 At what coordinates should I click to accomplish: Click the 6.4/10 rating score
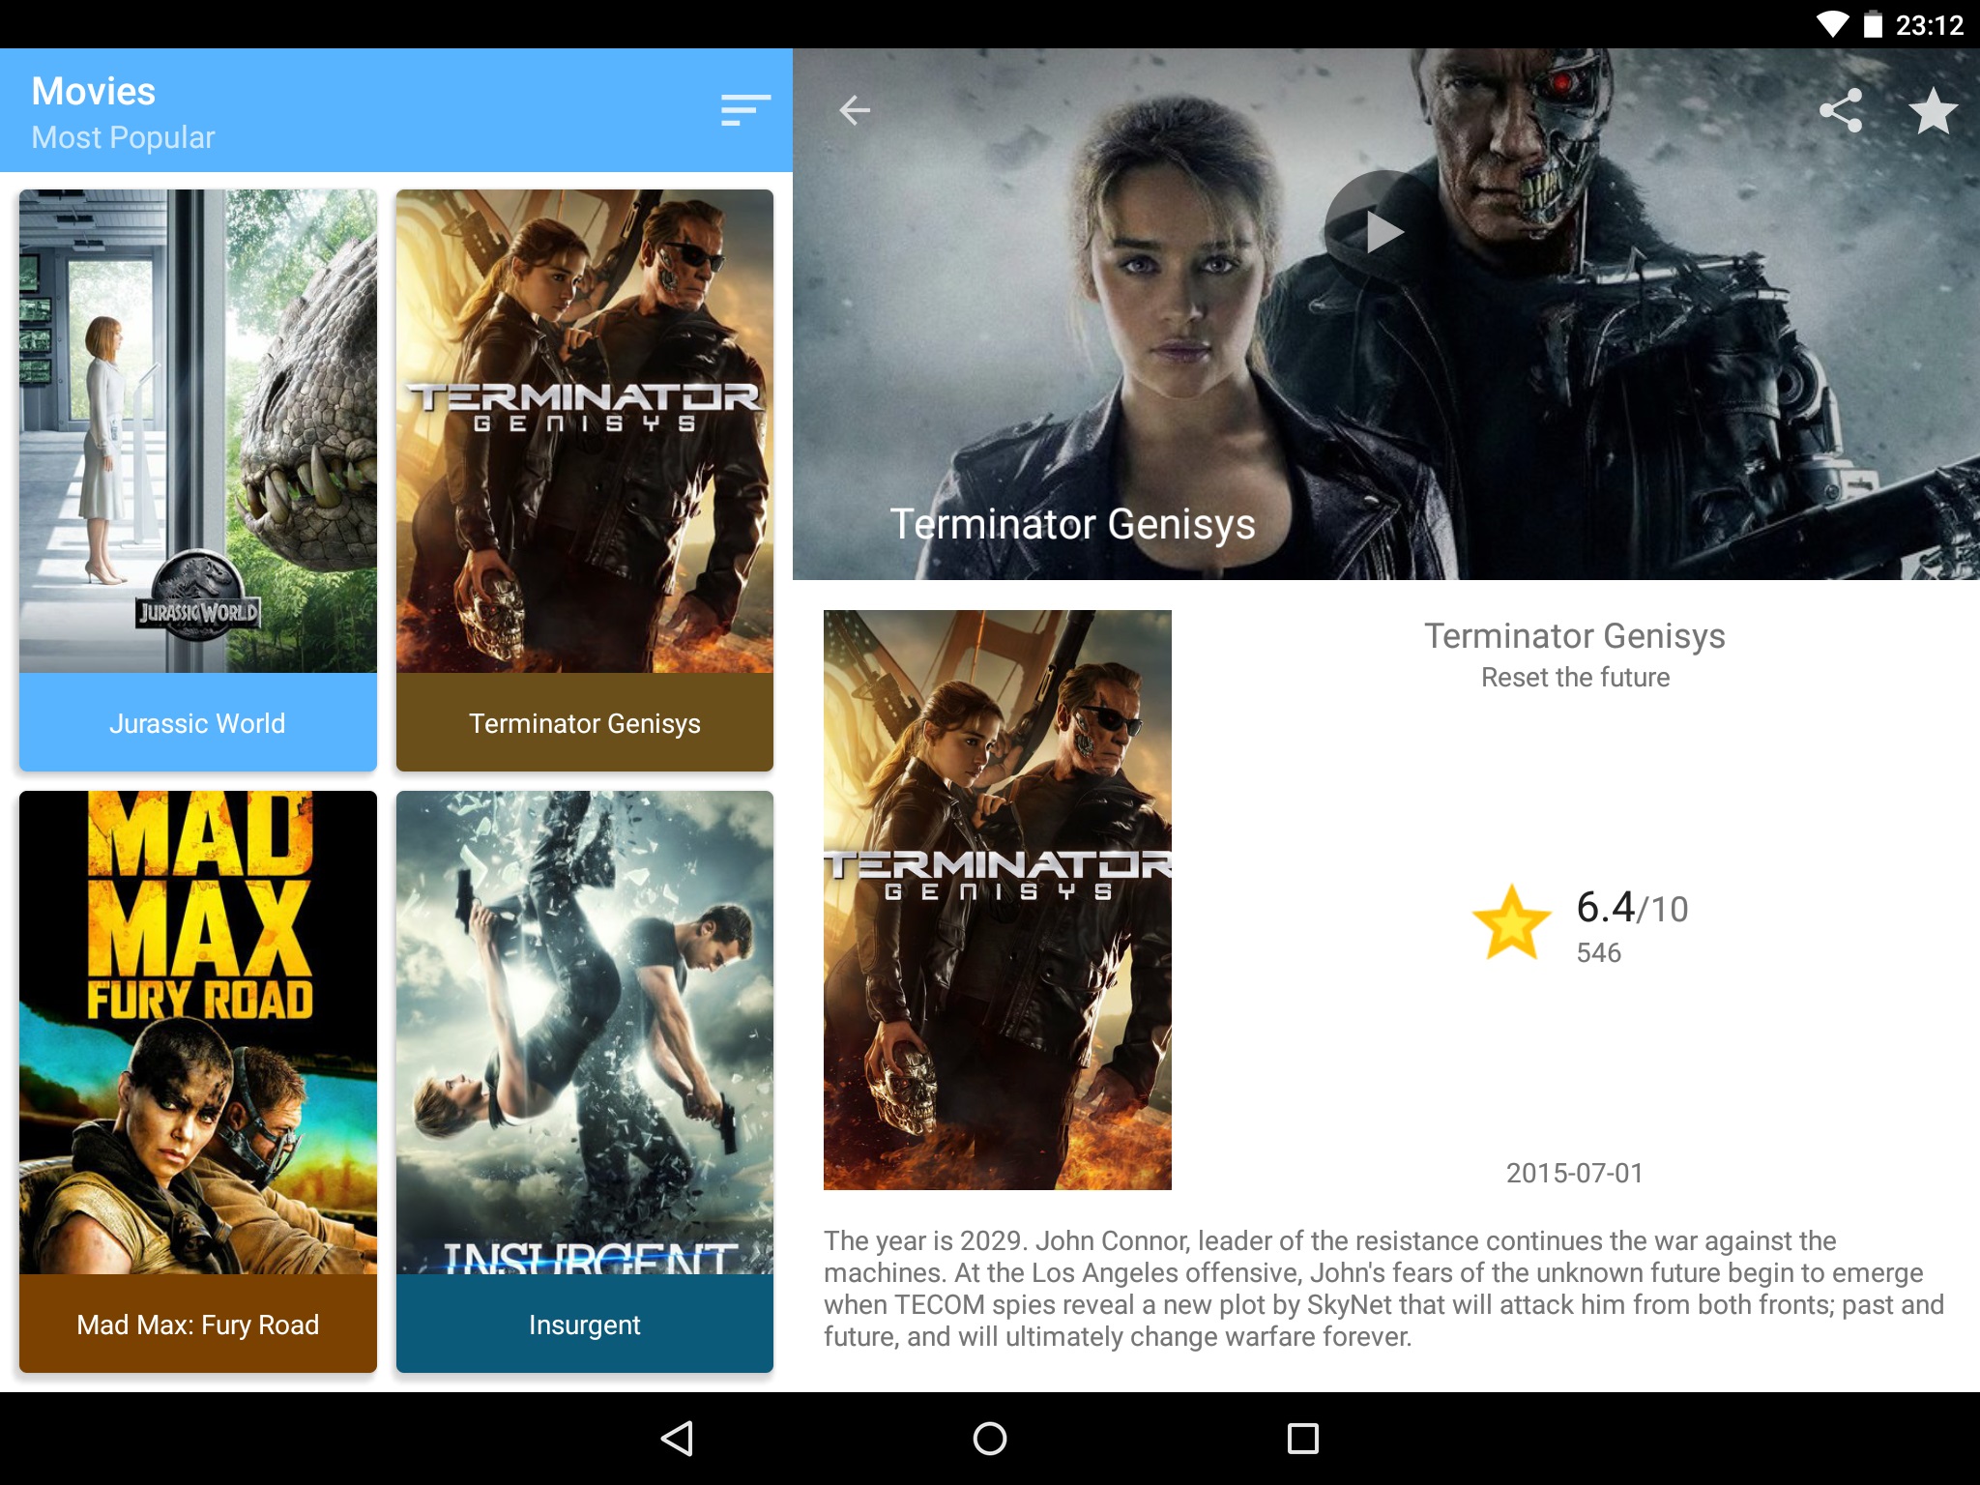click(x=1631, y=908)
